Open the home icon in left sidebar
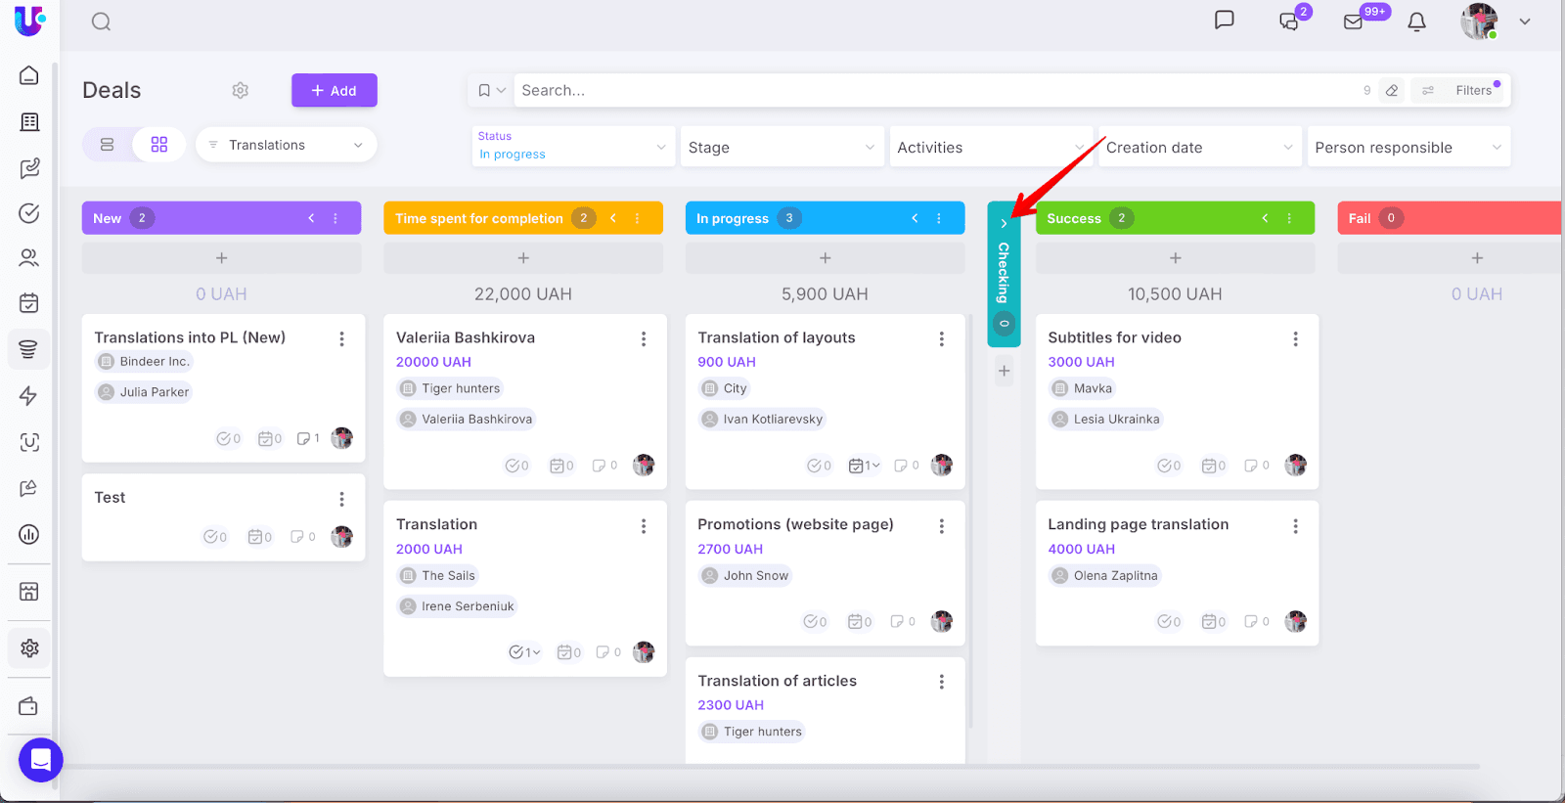 (29, 75)
